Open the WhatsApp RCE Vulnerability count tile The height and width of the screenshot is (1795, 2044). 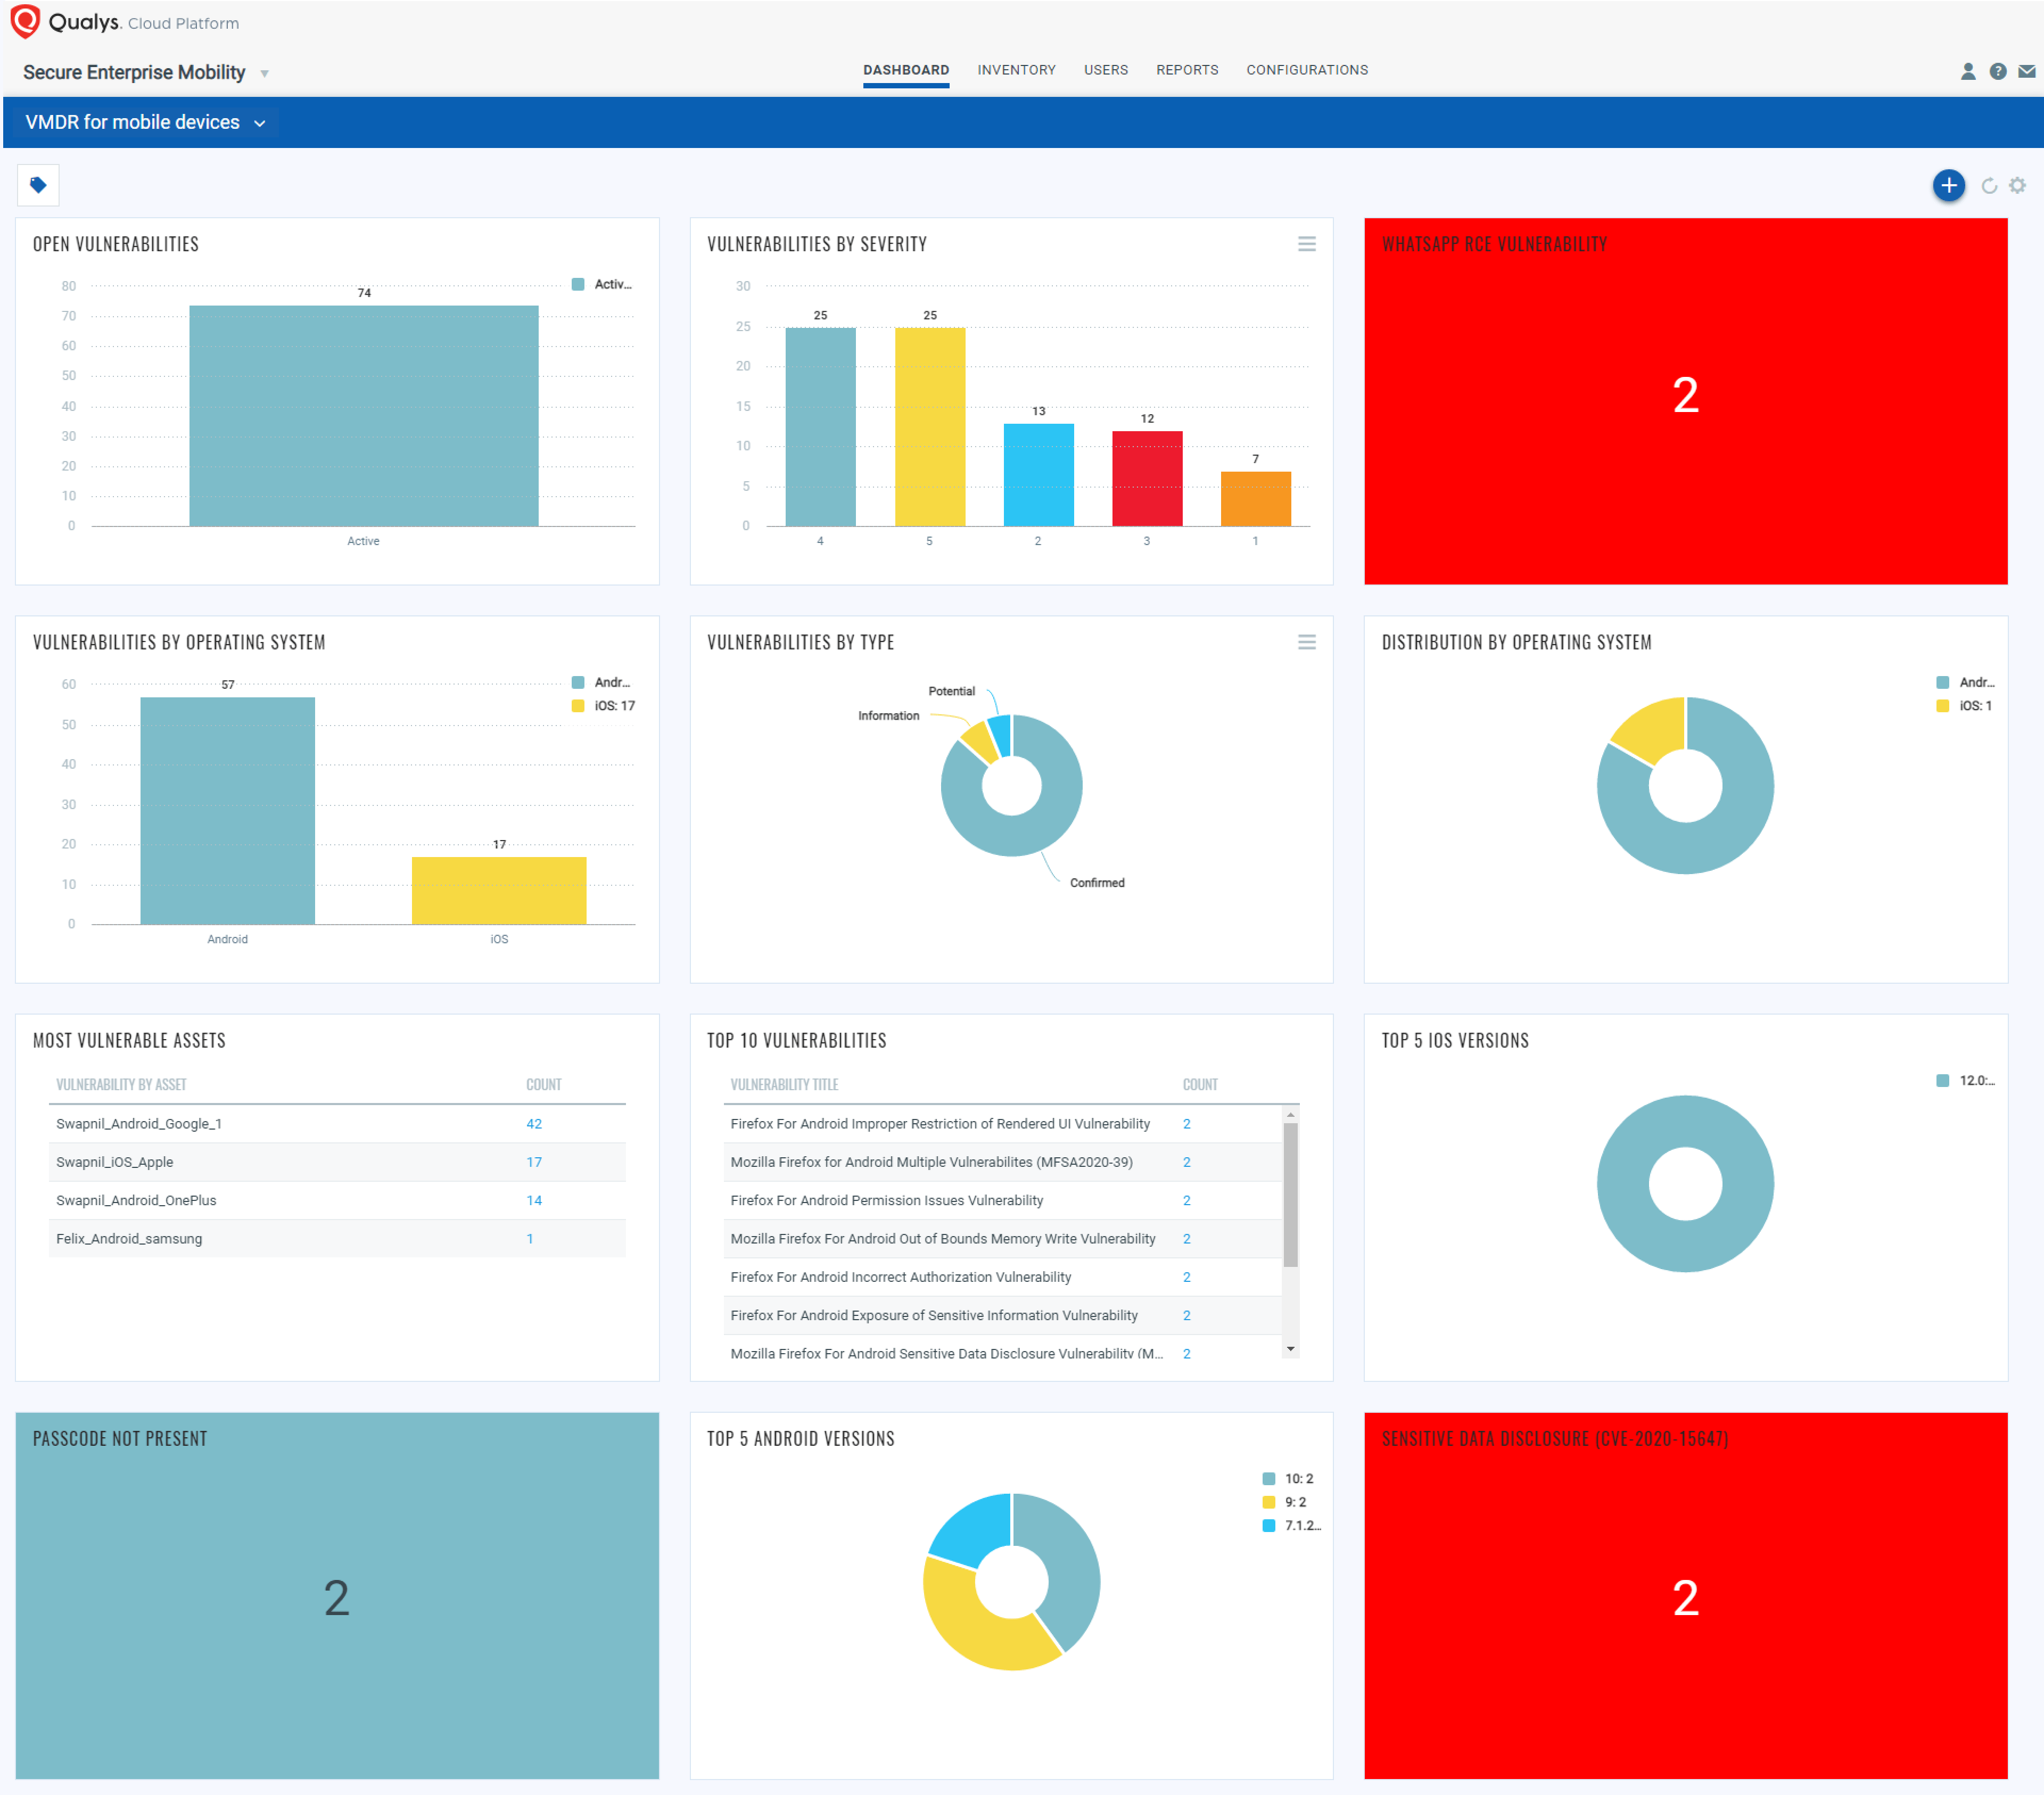pos(1685,402)
